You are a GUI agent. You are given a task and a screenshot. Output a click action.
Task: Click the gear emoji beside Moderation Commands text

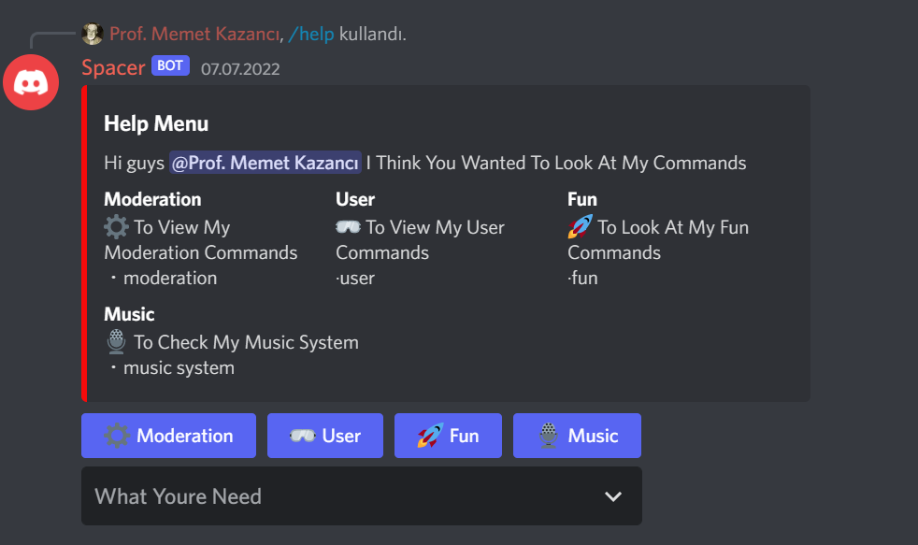(115, 226)
